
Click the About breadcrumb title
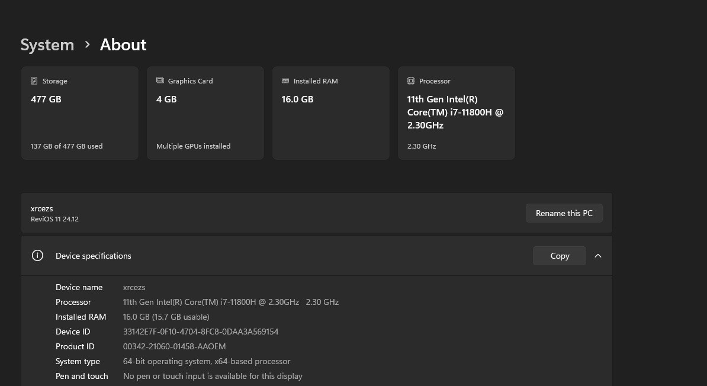(x=123, y=44)
